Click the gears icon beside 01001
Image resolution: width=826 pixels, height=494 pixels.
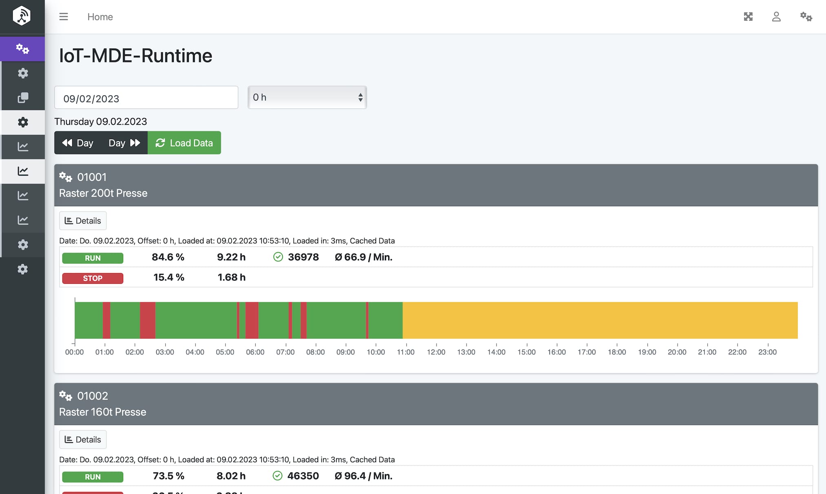(x=66, y=177)
